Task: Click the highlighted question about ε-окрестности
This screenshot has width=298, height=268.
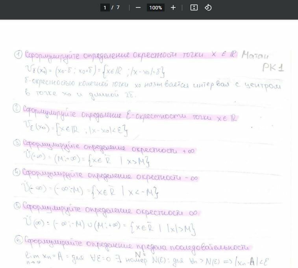Action: tap(130, 114)
